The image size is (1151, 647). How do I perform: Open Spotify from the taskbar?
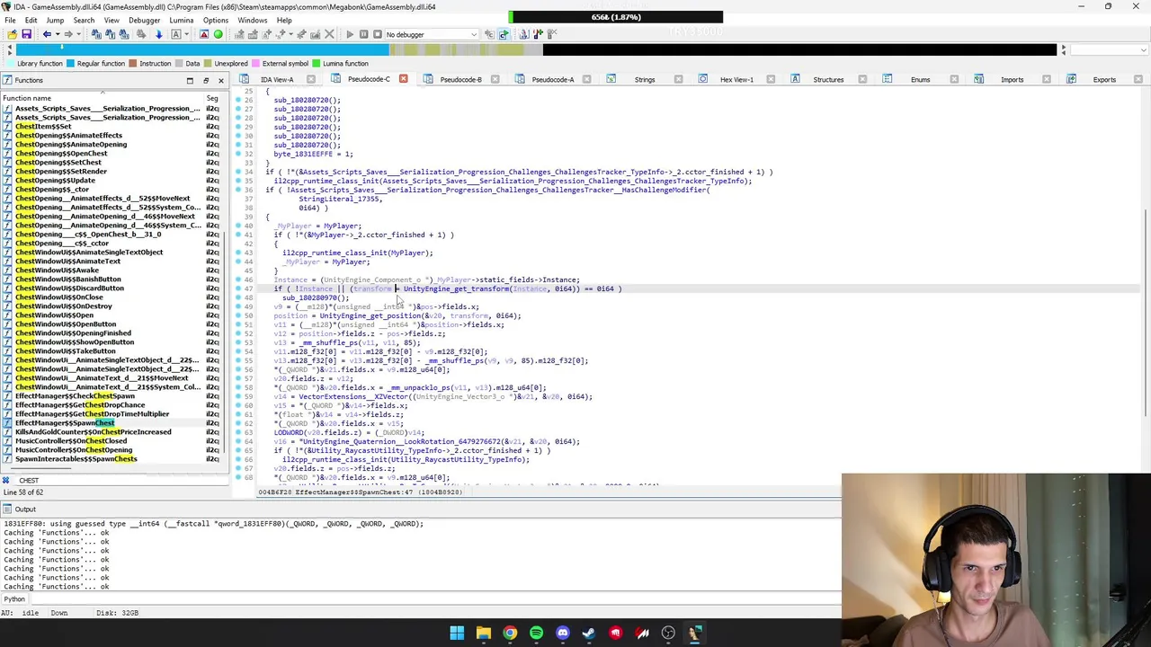pos(536,634)
